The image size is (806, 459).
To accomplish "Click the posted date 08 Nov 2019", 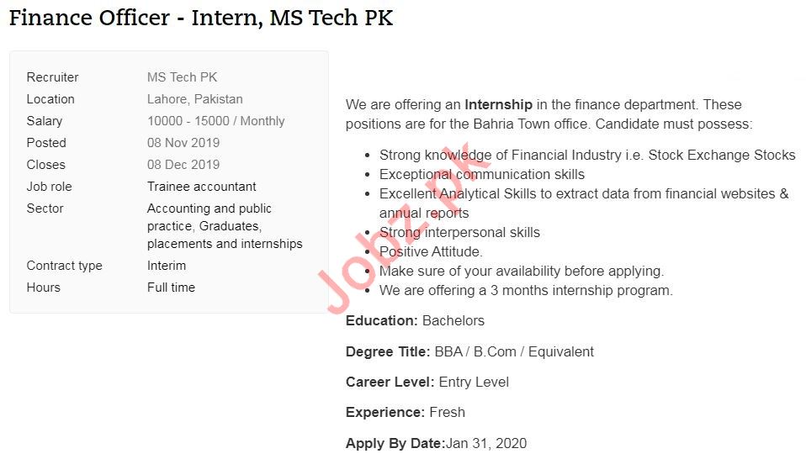I will coord(183,143).
